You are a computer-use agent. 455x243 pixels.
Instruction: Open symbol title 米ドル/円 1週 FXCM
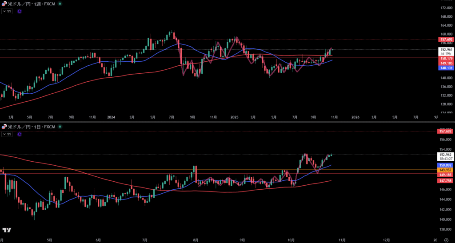[32, 4]
